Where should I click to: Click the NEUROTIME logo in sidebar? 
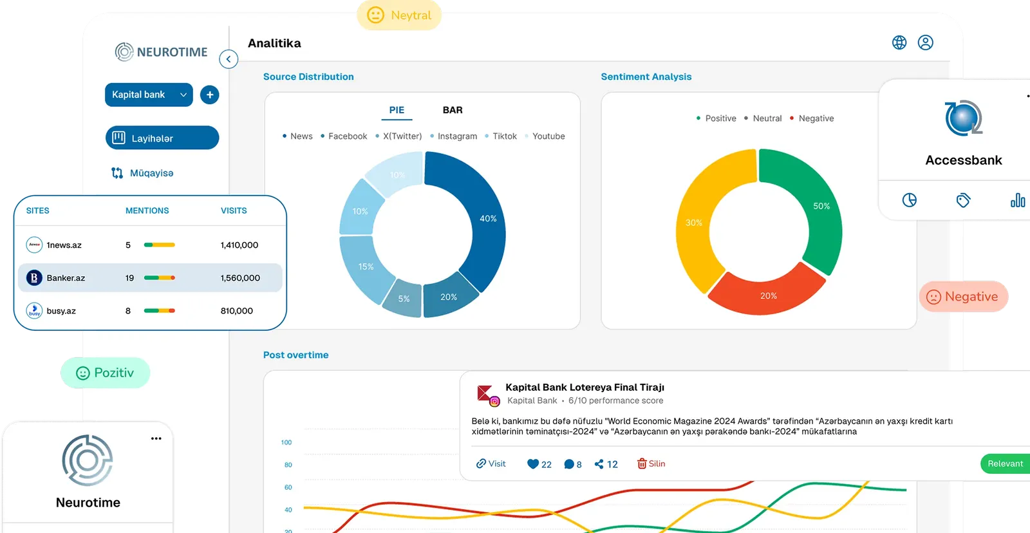tap(161, 51)
